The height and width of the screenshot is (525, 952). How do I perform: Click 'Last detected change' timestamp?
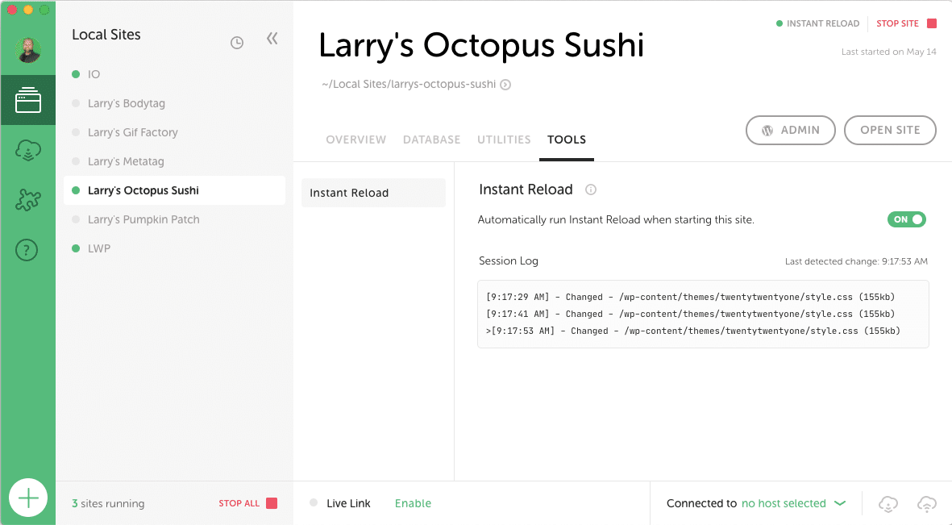[856, 261]
